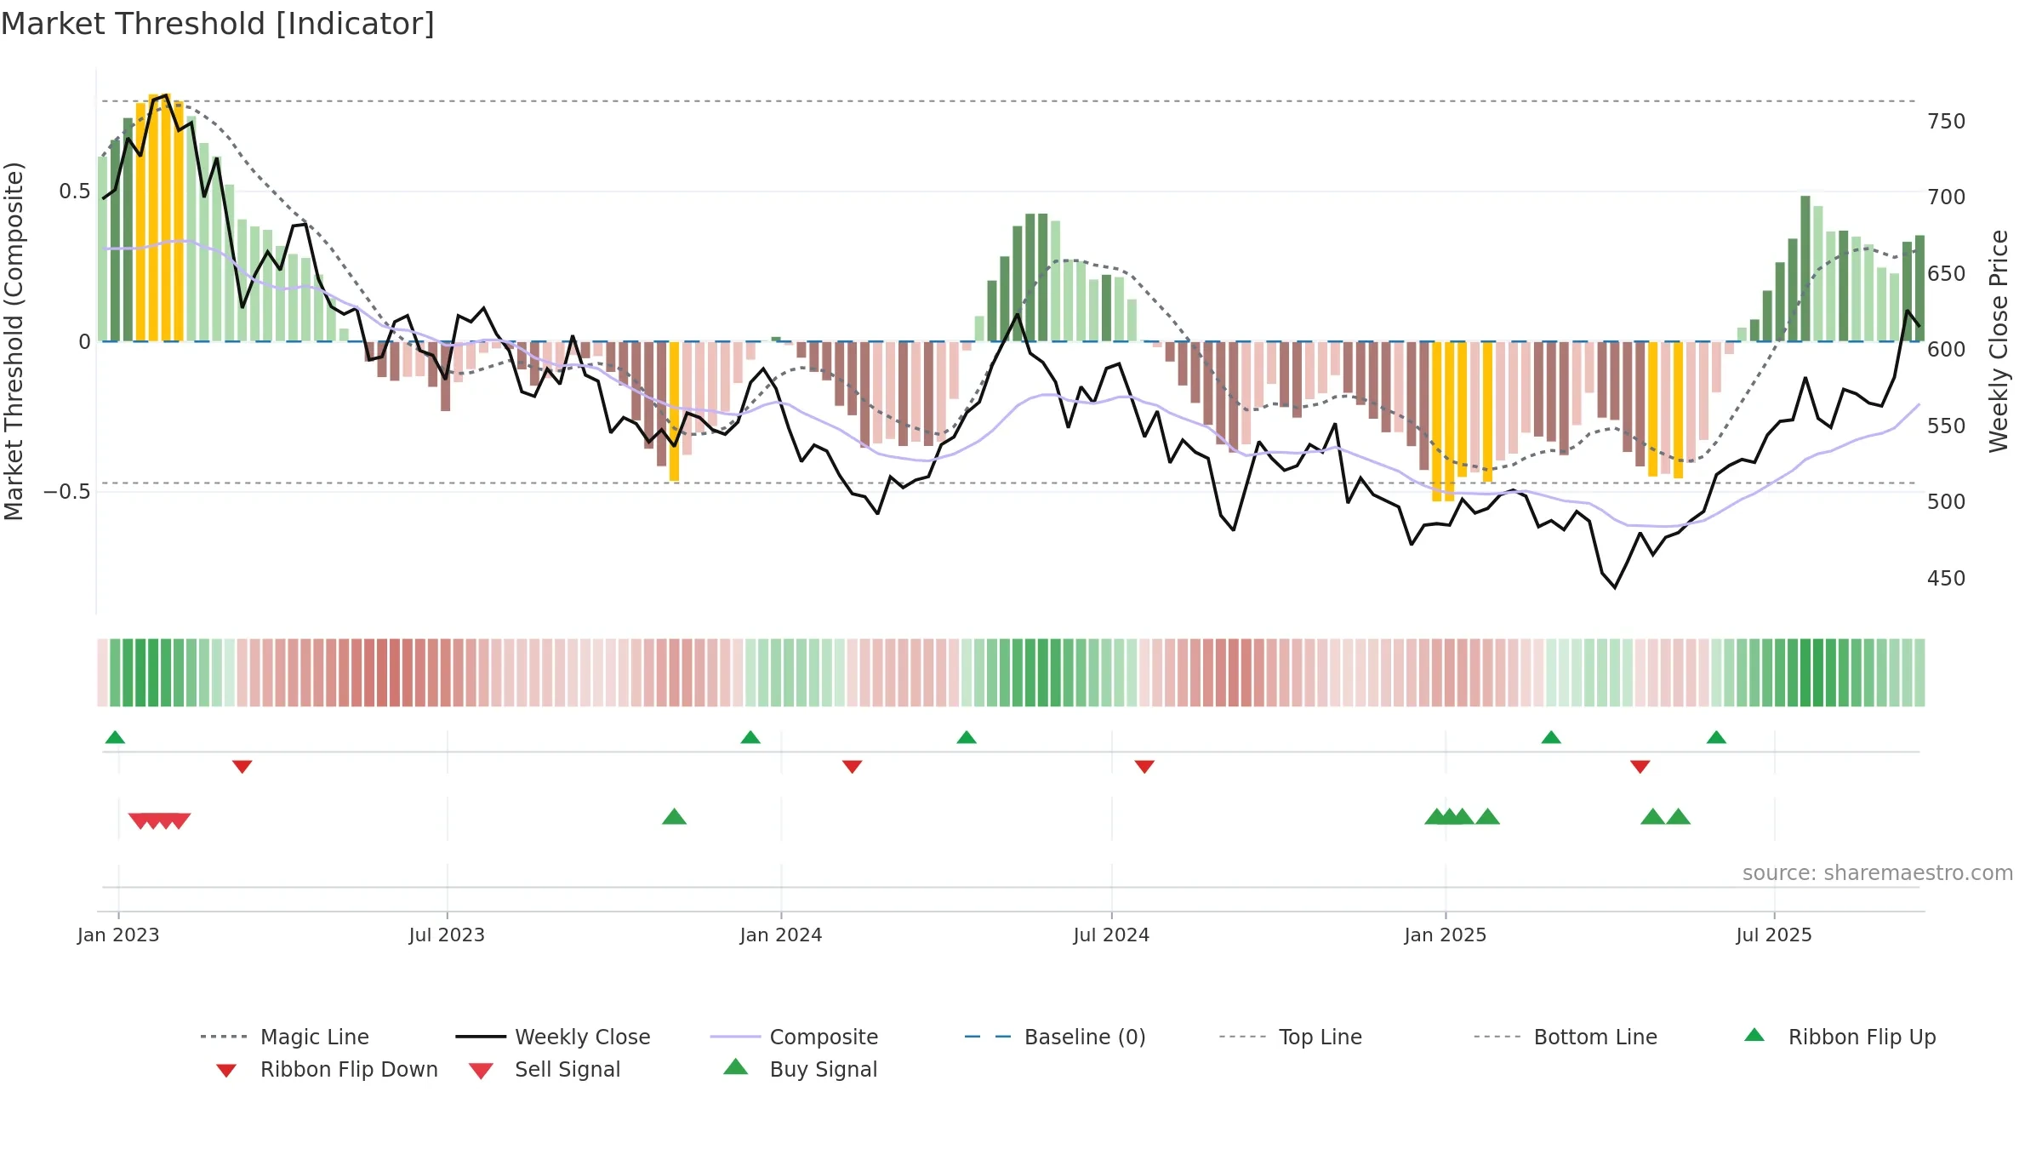Toggle the Magic Line legend entry
The width and height of the screenshot is (2042, 1149).
[x=284, y=1037]
